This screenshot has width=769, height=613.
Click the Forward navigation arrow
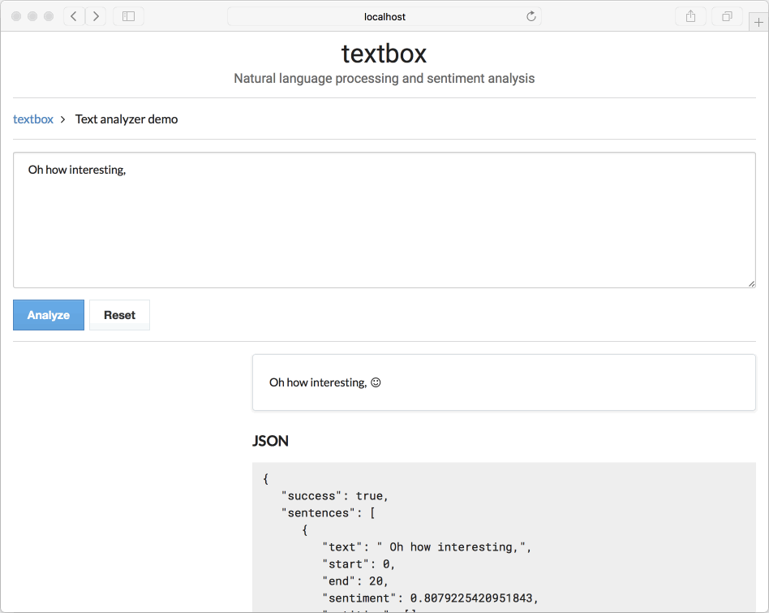[x=96, y=15]
